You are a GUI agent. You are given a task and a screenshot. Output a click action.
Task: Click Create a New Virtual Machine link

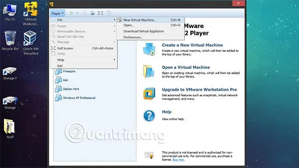click(192, 45)
